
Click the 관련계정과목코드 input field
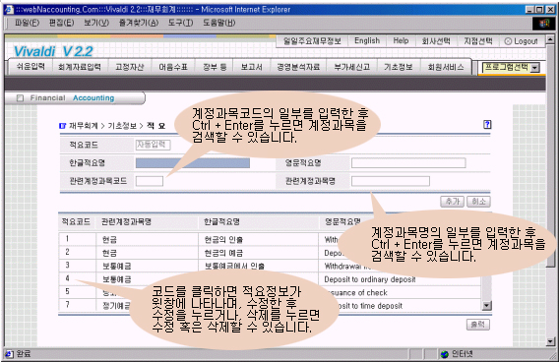pos(150,181)
